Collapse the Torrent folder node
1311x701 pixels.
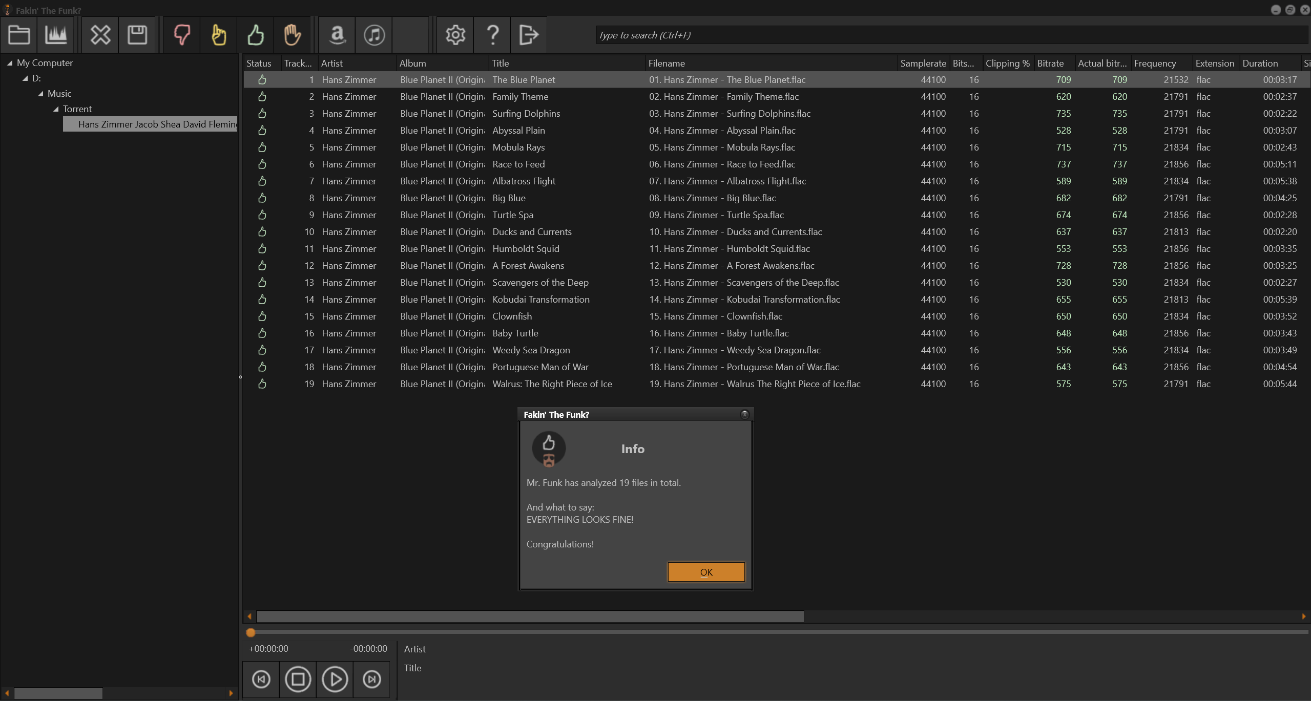click(56, 109)
